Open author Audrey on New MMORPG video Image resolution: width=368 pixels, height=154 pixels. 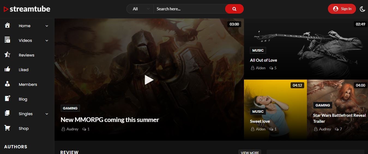point(72,129)
